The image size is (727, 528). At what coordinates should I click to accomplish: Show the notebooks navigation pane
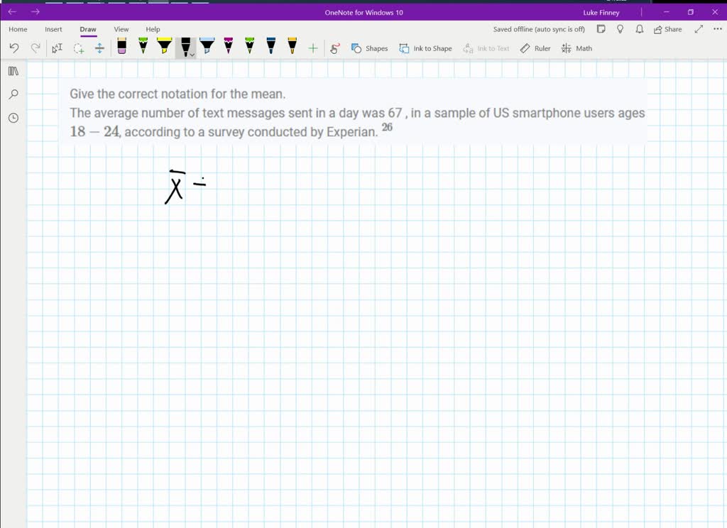(x=13, y=71)
